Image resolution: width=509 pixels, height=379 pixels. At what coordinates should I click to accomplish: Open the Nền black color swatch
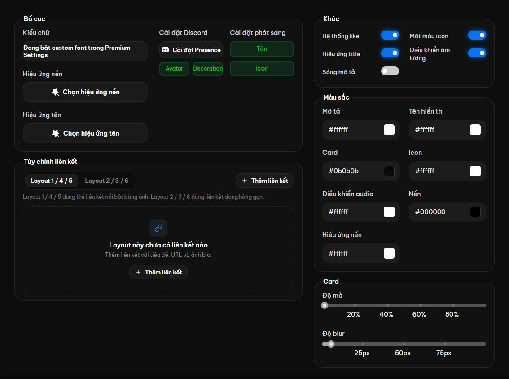pyautogui.click(x=475, y=212)
